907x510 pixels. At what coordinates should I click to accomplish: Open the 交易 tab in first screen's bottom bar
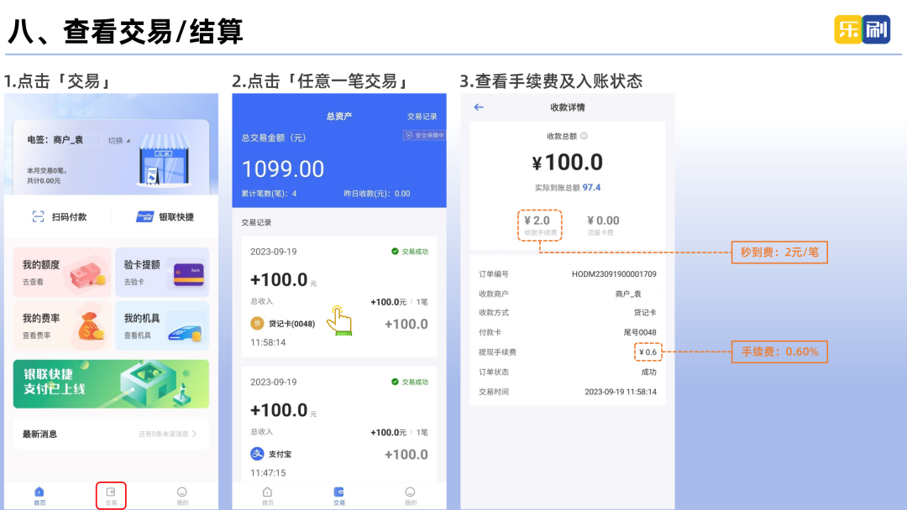pos(111,496)
